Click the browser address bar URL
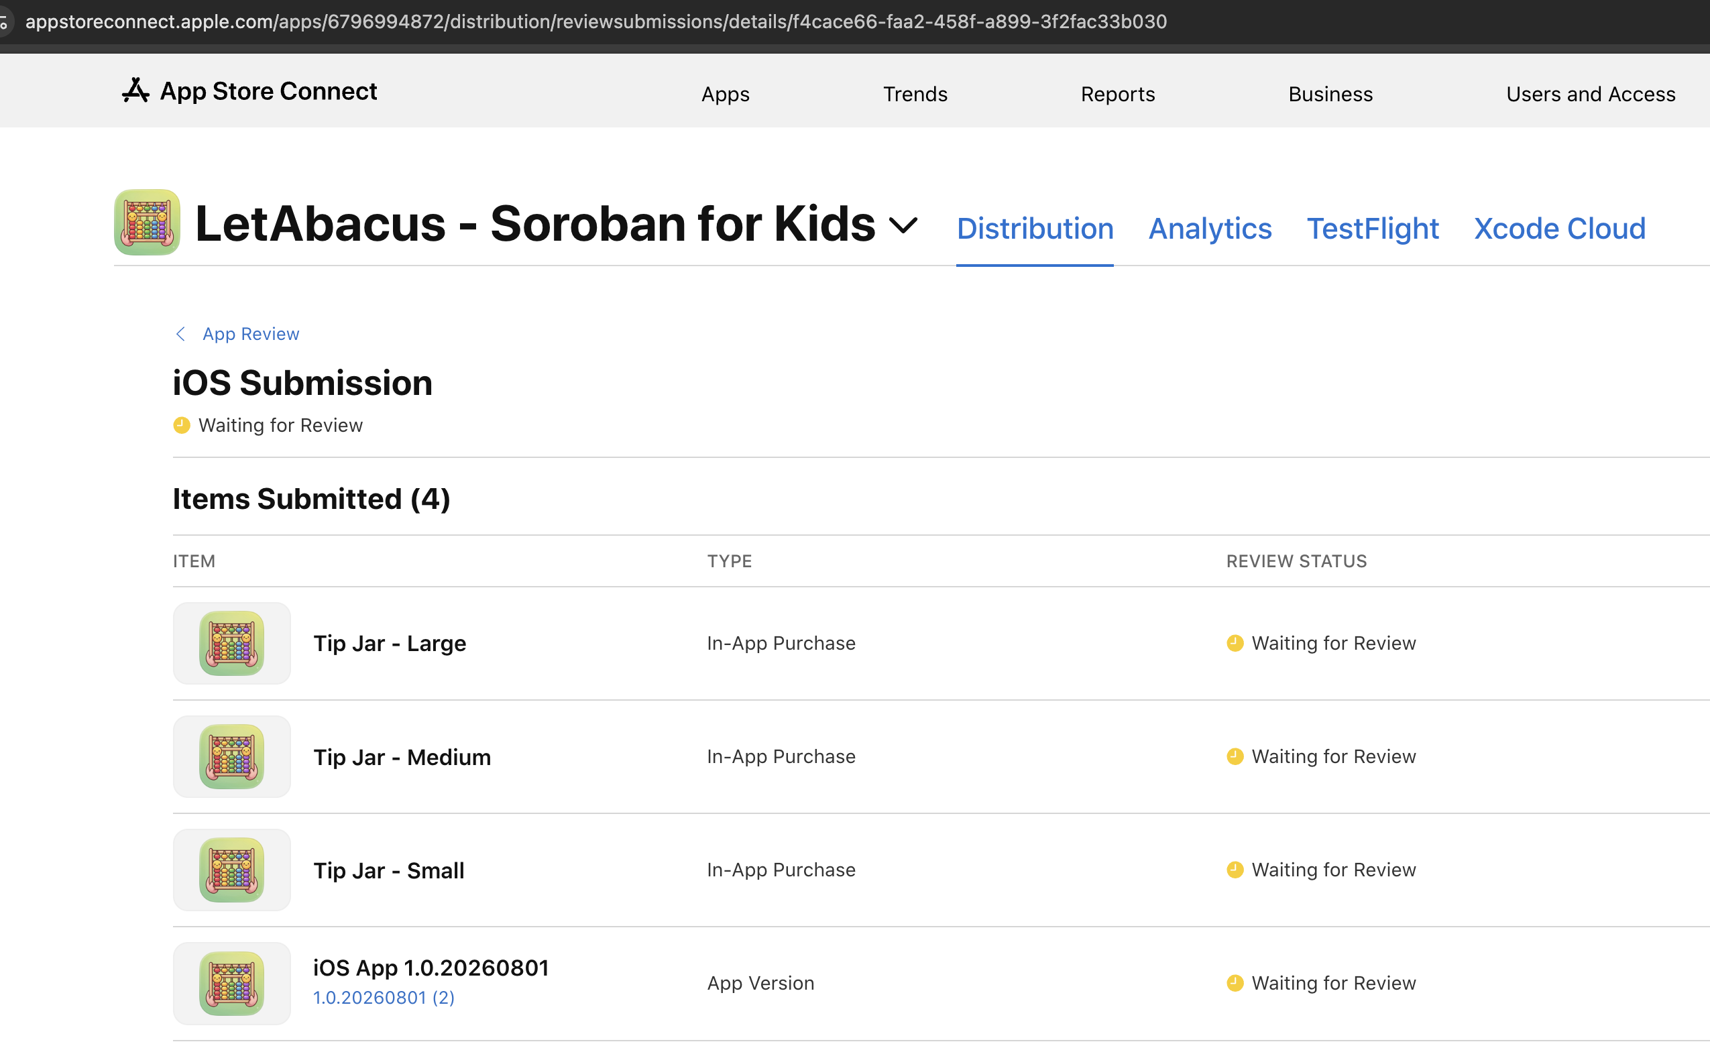Viewport: 1710px width, 1046px height. [x=596, y=21]
